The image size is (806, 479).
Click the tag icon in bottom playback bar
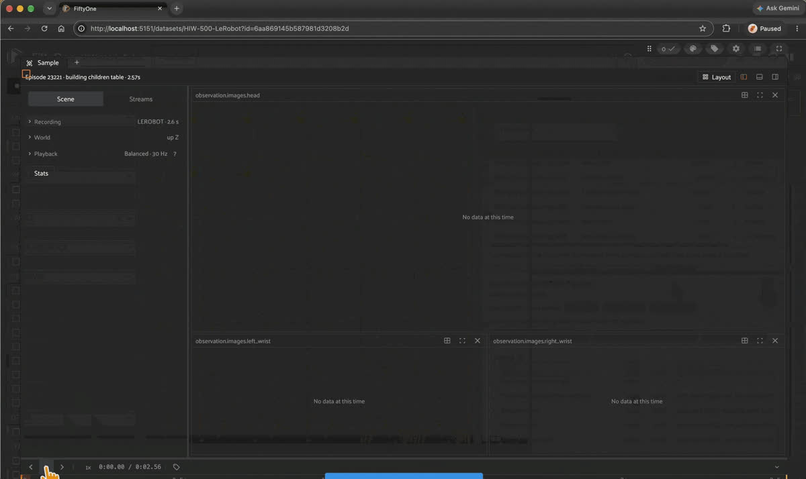tap(176, 467)
